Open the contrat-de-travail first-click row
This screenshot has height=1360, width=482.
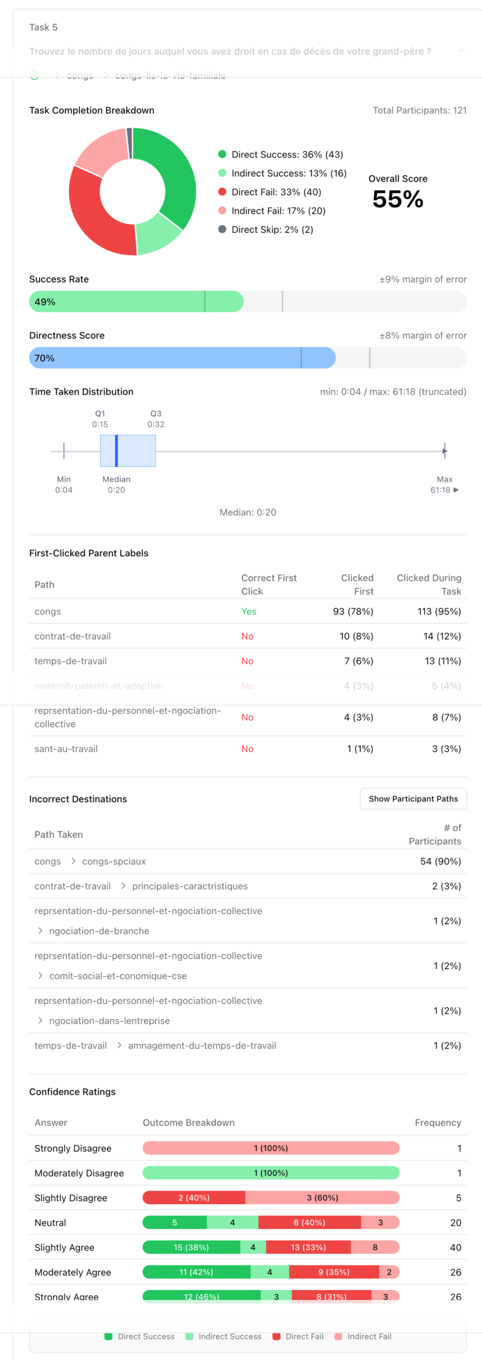coord(73,636)
